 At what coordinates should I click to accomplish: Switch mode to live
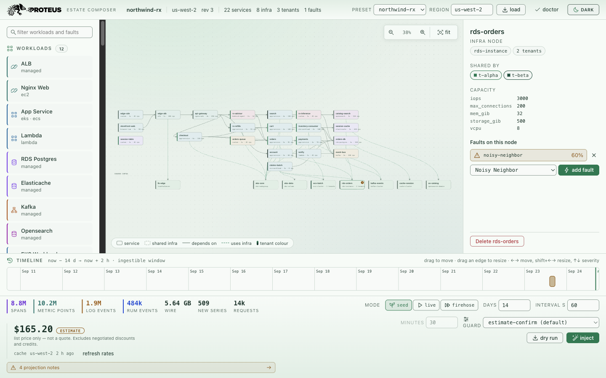[426, 305]
